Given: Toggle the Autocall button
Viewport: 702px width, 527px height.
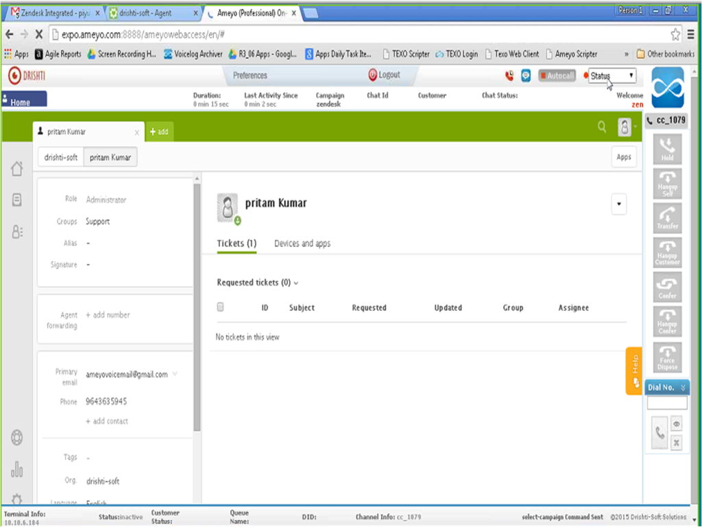Looking at the screenshot, I should [x=557, y=75].
